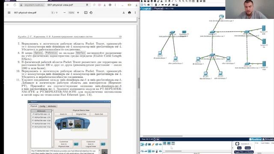This screenshot has height=154, width=274.
Task: Open the Scenario 0 dropdown
Action: tap(246, 144)
